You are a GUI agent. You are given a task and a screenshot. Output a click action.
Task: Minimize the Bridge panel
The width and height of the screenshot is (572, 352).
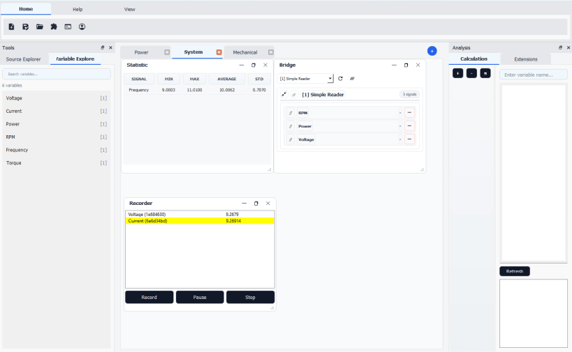[x=394, y=65]
